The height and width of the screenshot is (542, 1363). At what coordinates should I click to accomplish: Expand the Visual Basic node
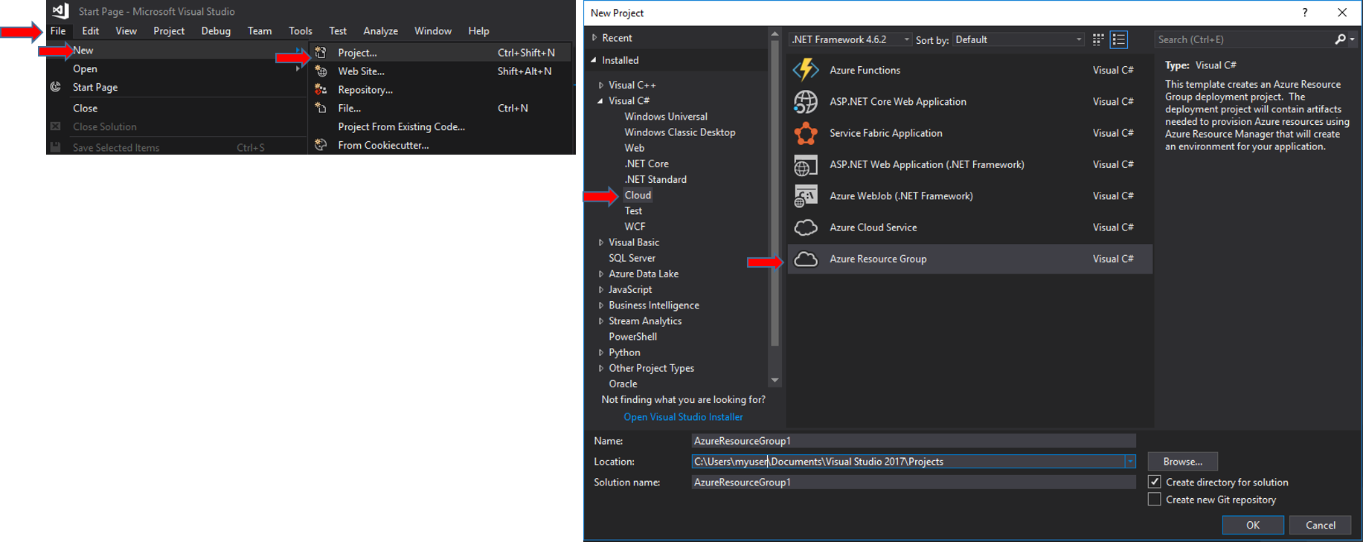(601, 242)
